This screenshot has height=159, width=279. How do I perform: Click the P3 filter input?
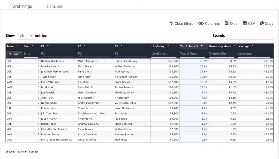(x=131, y=54)
